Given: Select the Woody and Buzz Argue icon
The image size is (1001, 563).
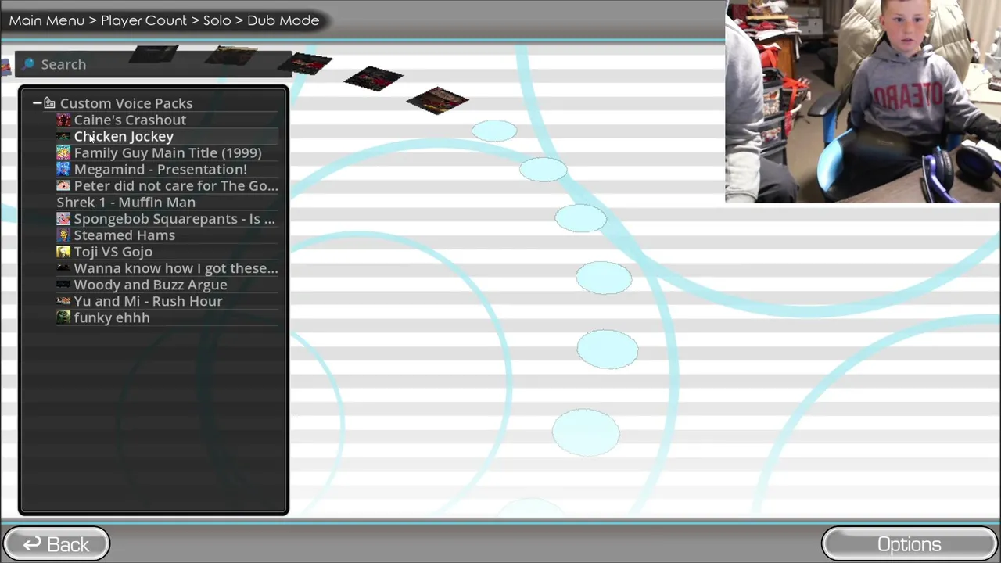Looking at the screenshot, I should pos(63,285).
